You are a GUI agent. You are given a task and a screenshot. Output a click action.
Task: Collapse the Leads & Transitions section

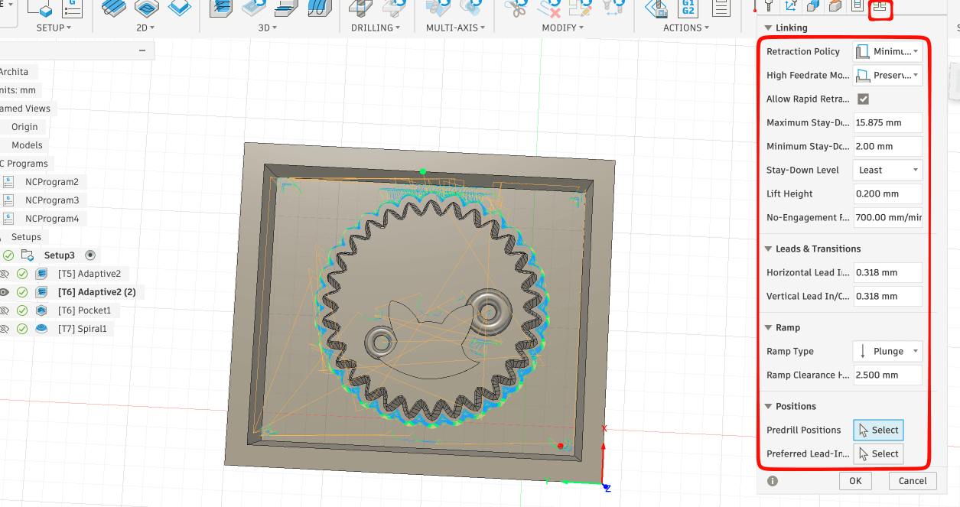769,249
